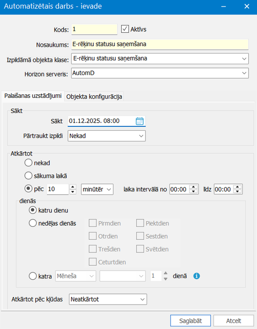Increase the 'līdz' time value
This screenshot has width=257, height=329.
[x=237, y=187]
